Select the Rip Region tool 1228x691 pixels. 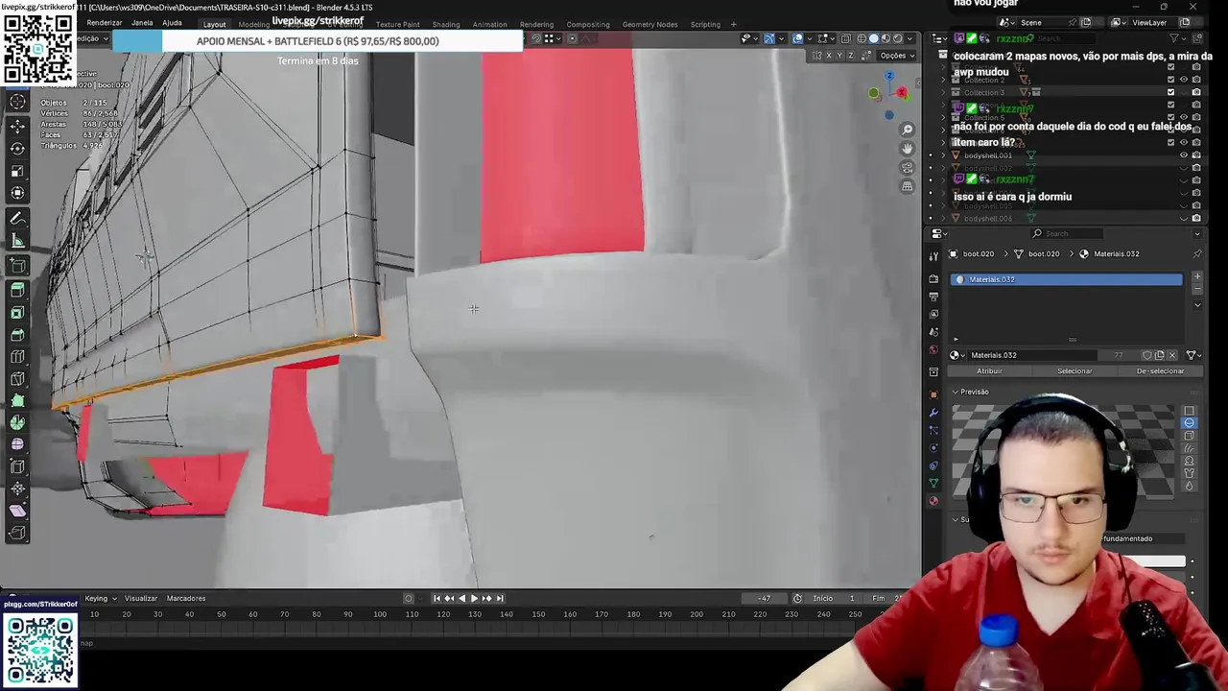click(x=17, y=533)
